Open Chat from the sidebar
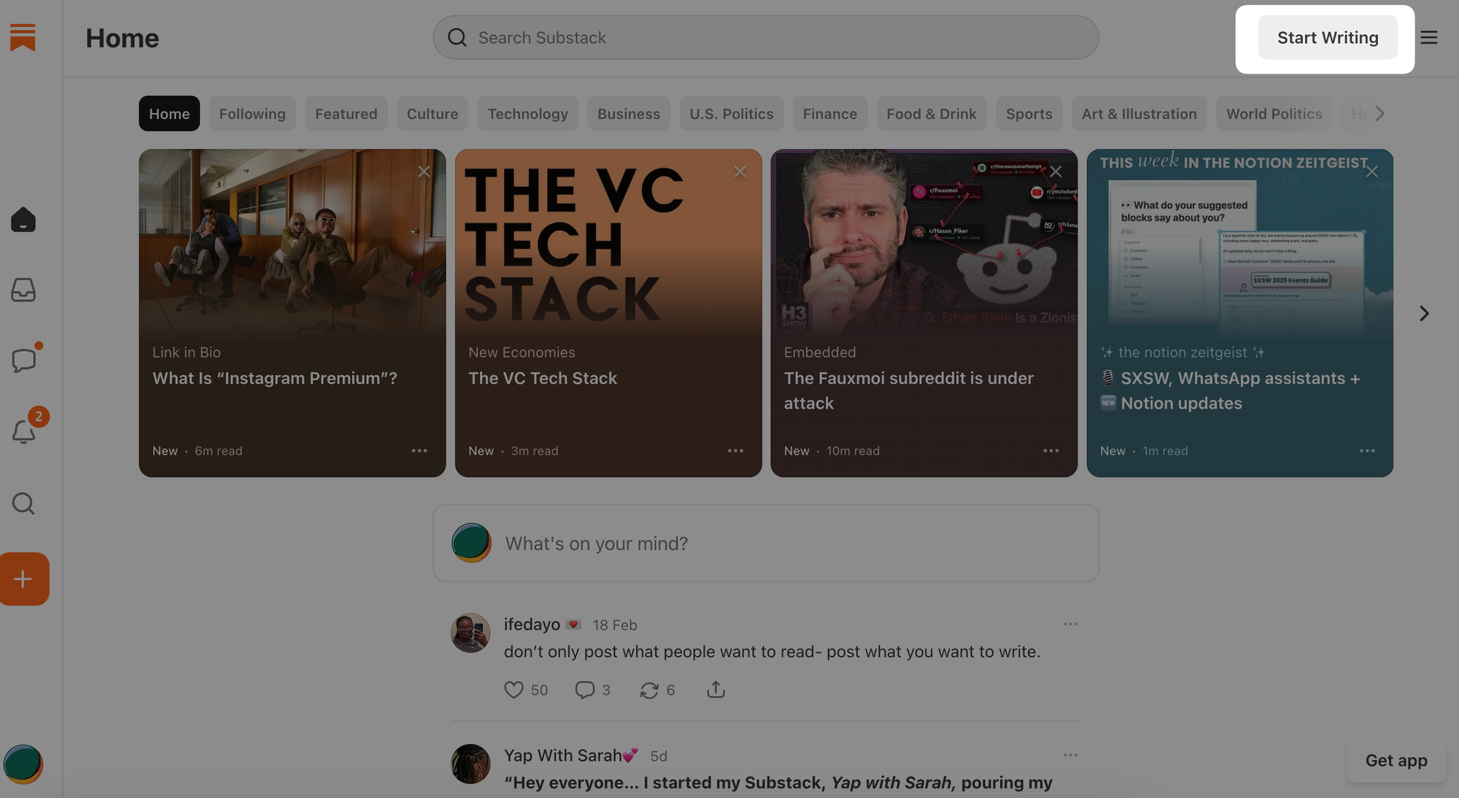This screenshot has height=798, width=1459. (x=23, y=360)
